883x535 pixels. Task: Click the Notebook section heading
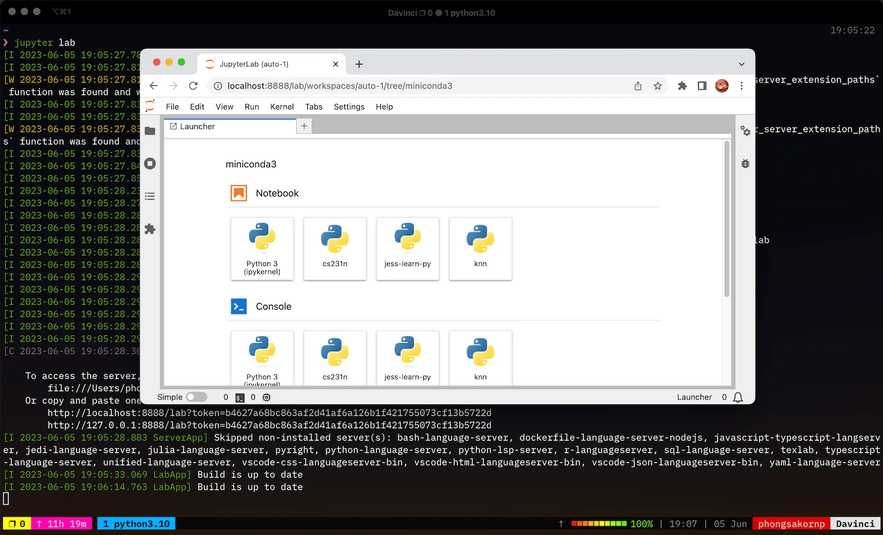tap(277, 193)
